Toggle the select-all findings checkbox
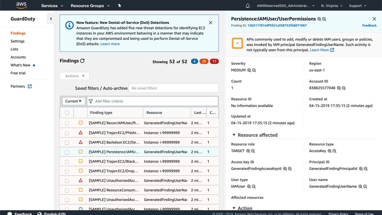The height and width of the screenshot is (215, 382). point(67,113)
